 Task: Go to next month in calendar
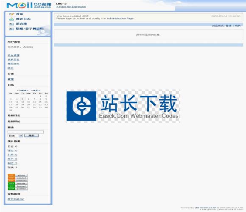pos(39,90)
